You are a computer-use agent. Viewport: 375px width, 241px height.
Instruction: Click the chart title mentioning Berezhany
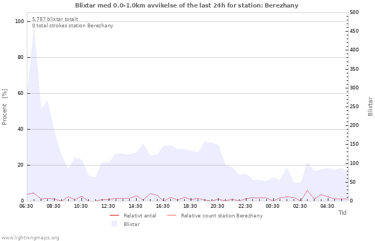coord(187,5)
